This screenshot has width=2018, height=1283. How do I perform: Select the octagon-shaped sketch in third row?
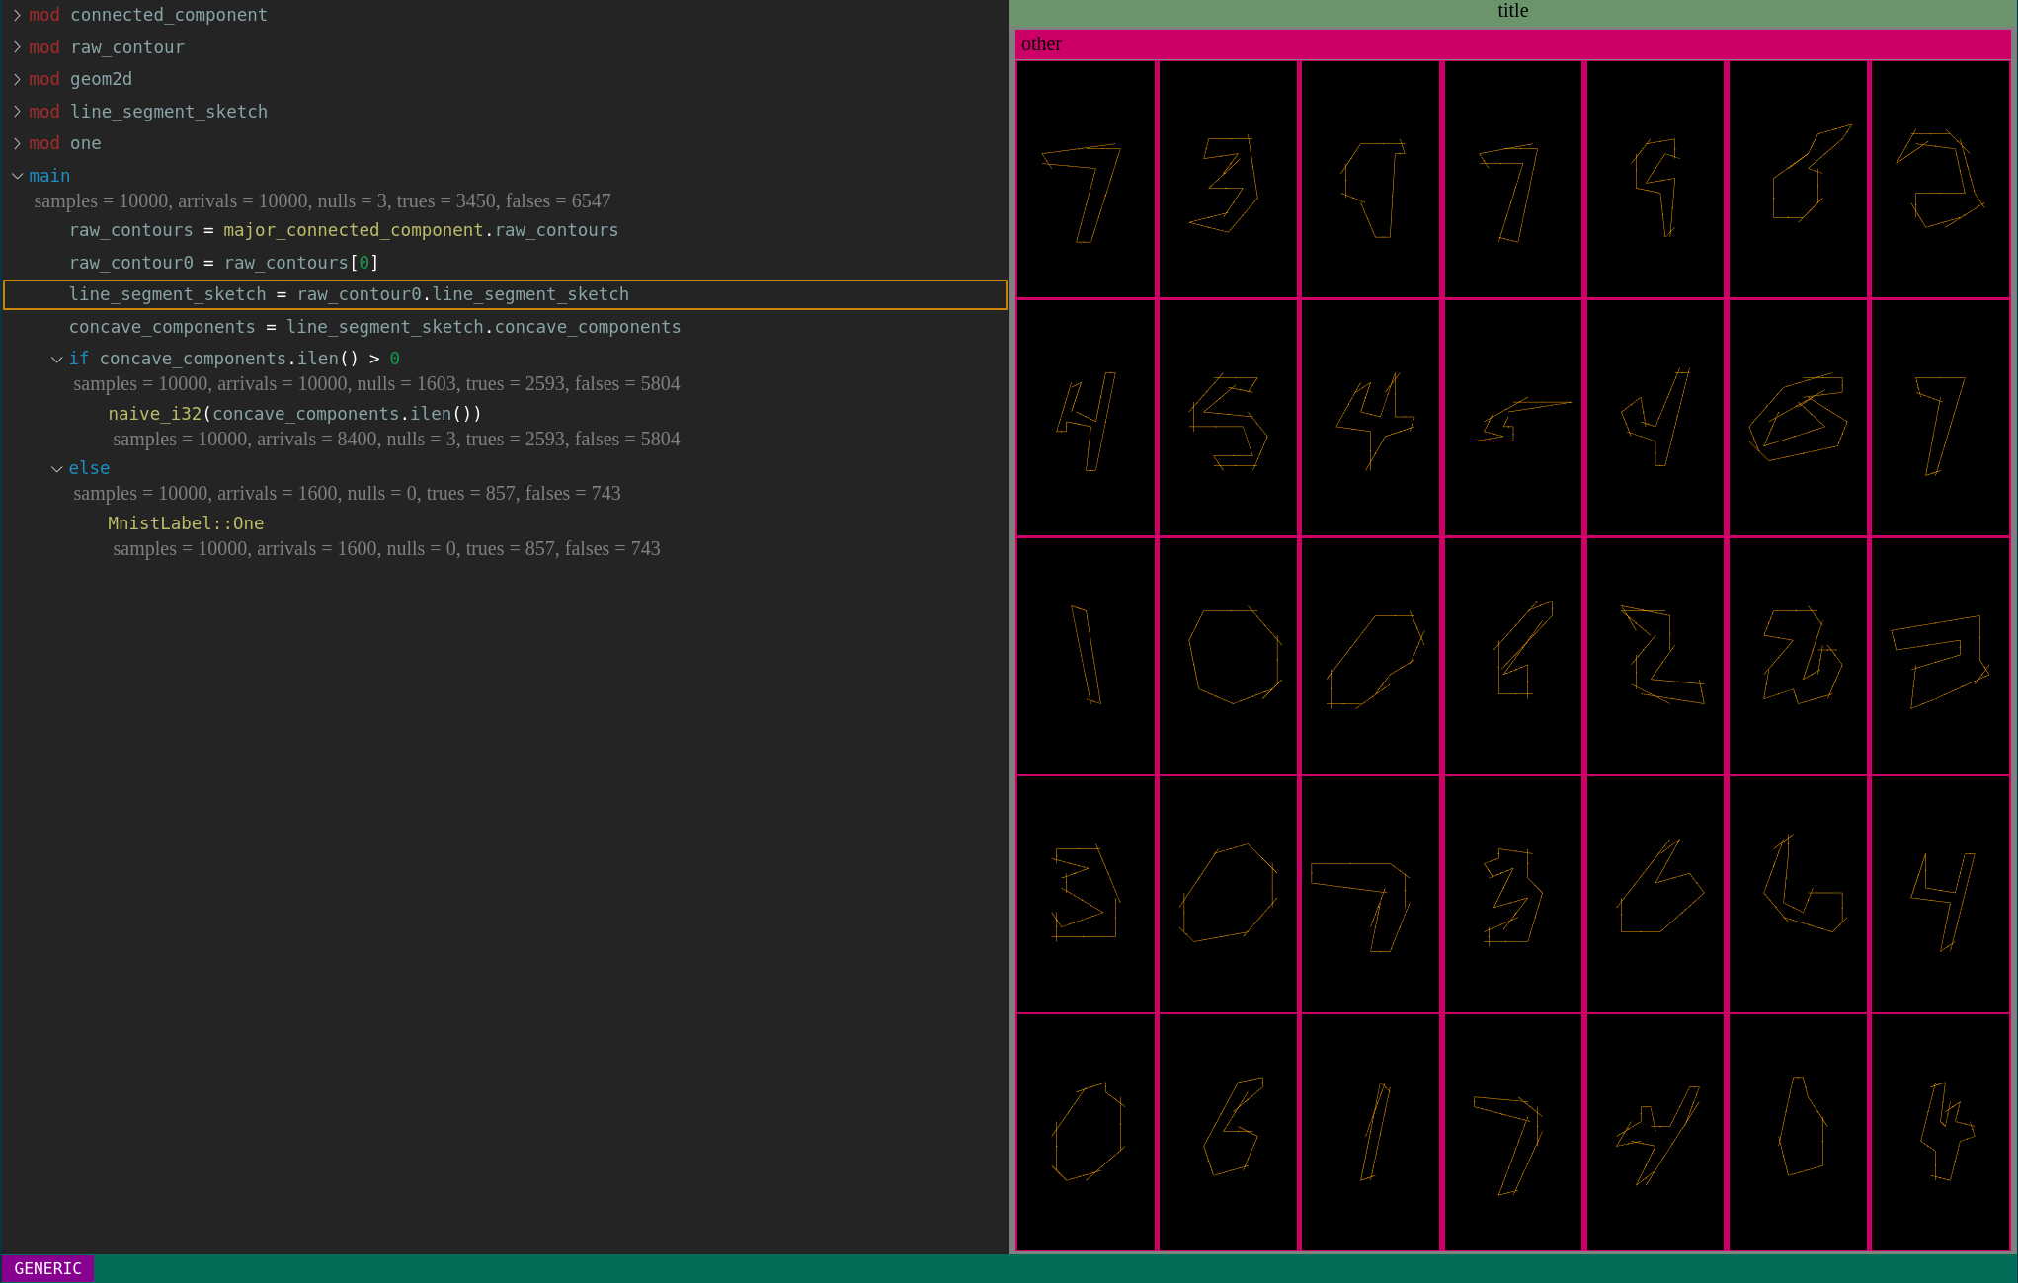tap(1228, 656)
